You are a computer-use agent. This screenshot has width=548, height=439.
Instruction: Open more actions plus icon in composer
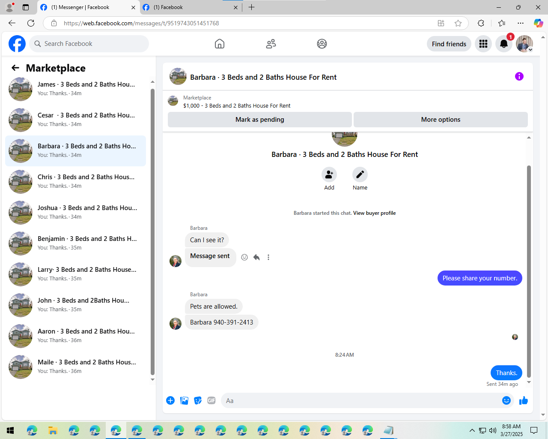tap(170, 400)
